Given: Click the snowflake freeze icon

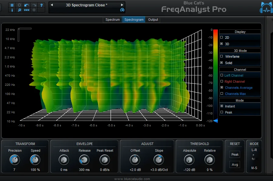Looking at the screenshot, I should coord(34,10).
